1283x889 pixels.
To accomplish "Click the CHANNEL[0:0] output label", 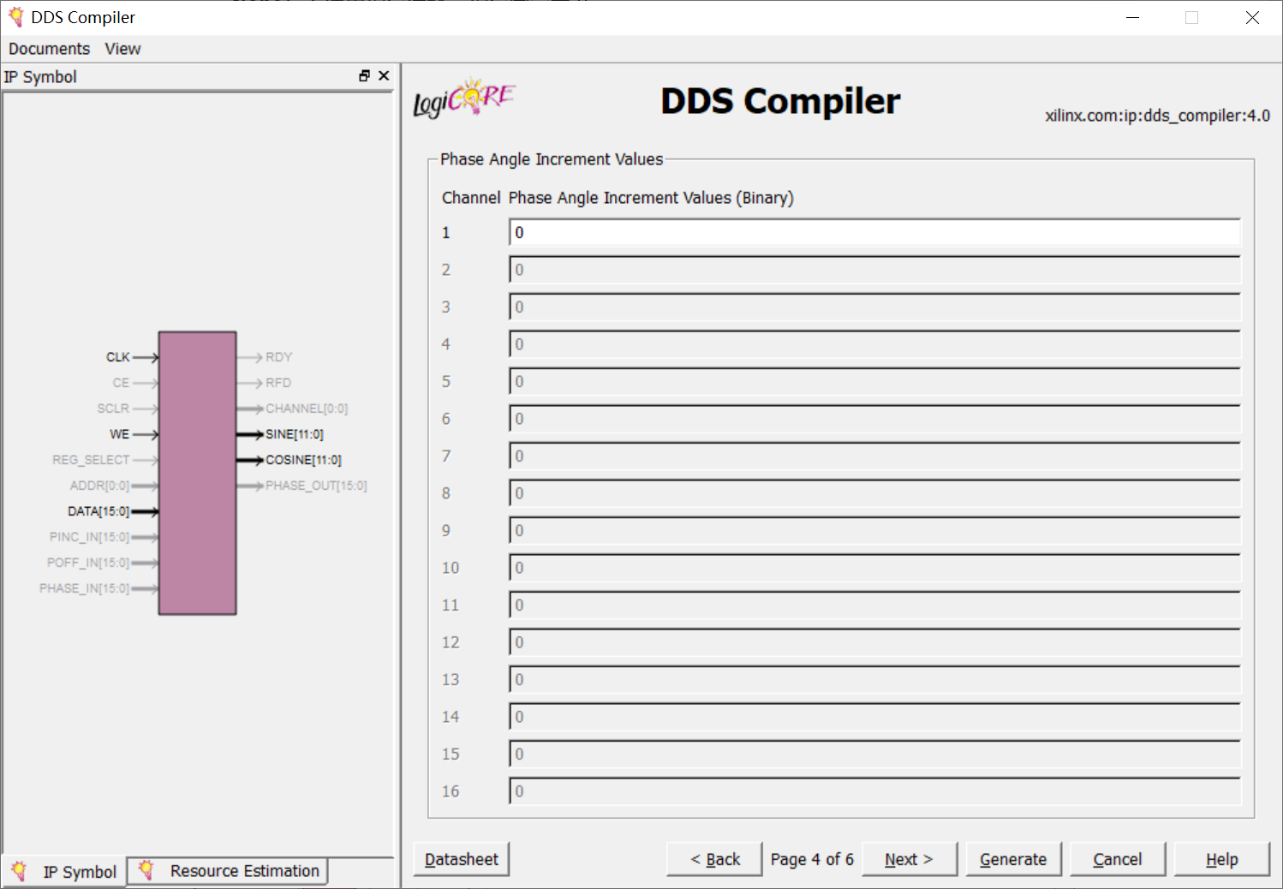I will (307, 409).
